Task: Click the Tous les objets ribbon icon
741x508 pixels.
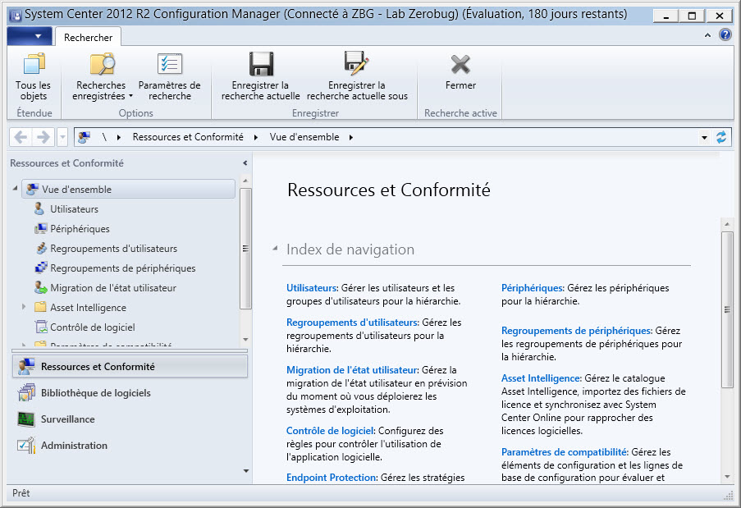Action: click(33, 66)
